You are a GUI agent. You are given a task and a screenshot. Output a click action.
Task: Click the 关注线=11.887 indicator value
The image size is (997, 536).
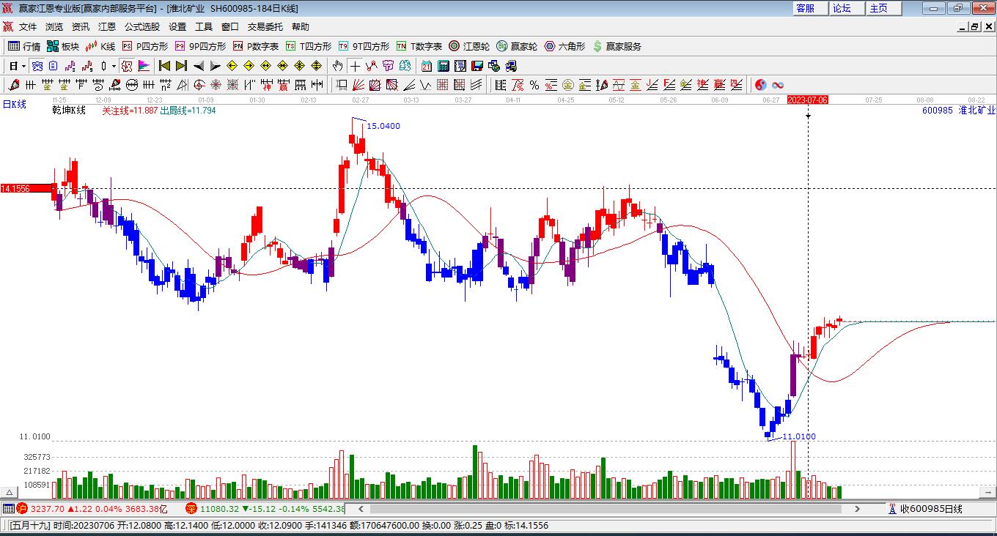pos(130,110)
